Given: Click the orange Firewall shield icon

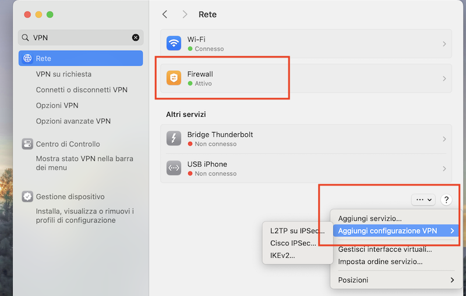Looking at the screenshot, I should coord(174,79).
